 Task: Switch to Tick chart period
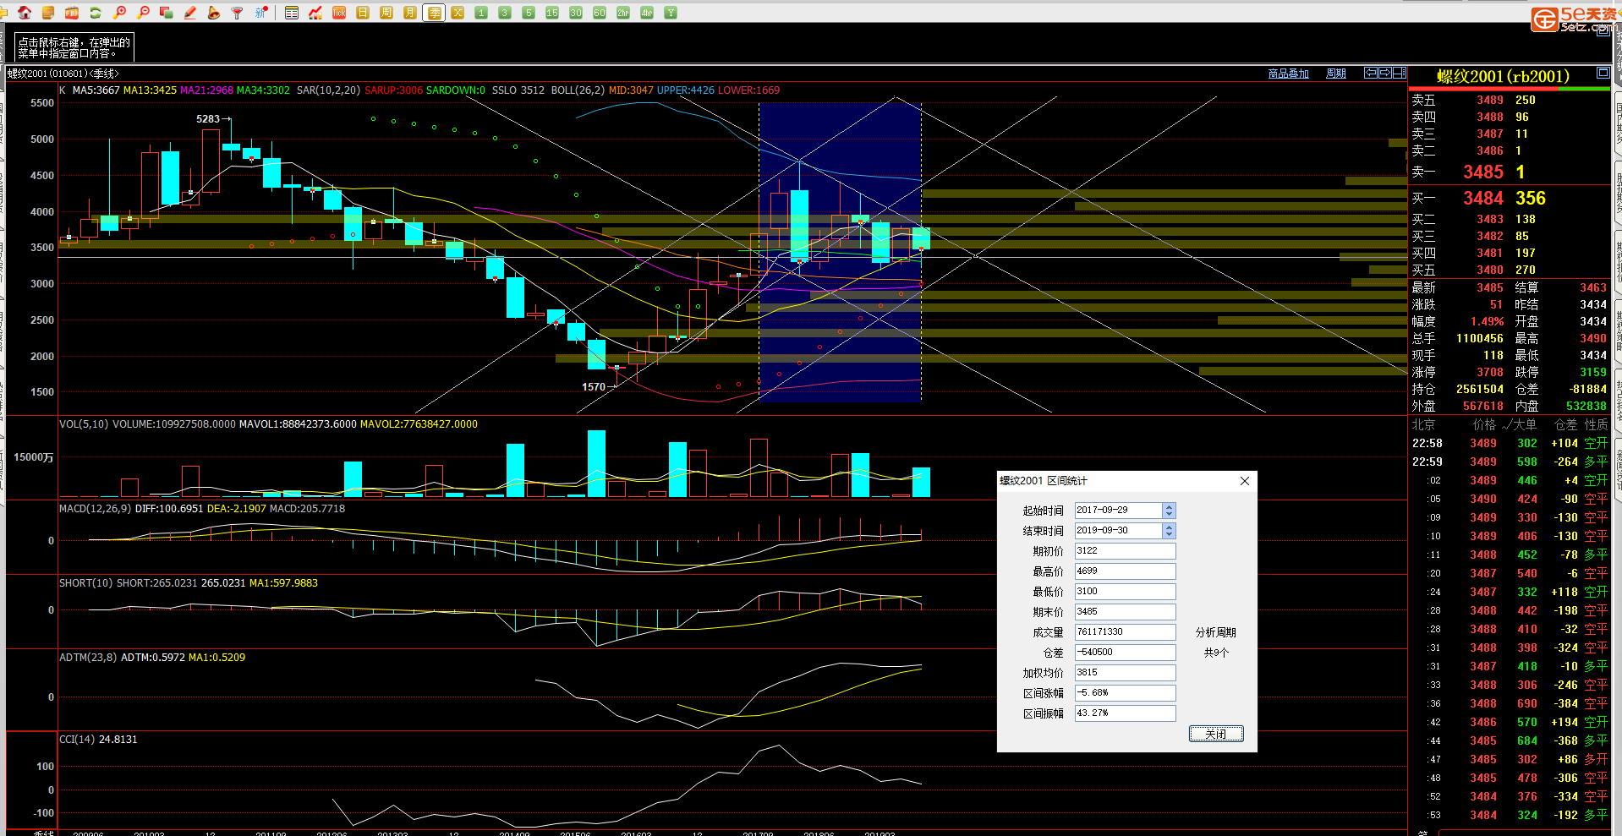click(339, 13)
